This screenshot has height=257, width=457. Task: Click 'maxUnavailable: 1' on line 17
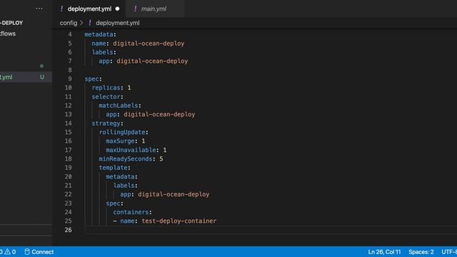click(x=136, y=150)
